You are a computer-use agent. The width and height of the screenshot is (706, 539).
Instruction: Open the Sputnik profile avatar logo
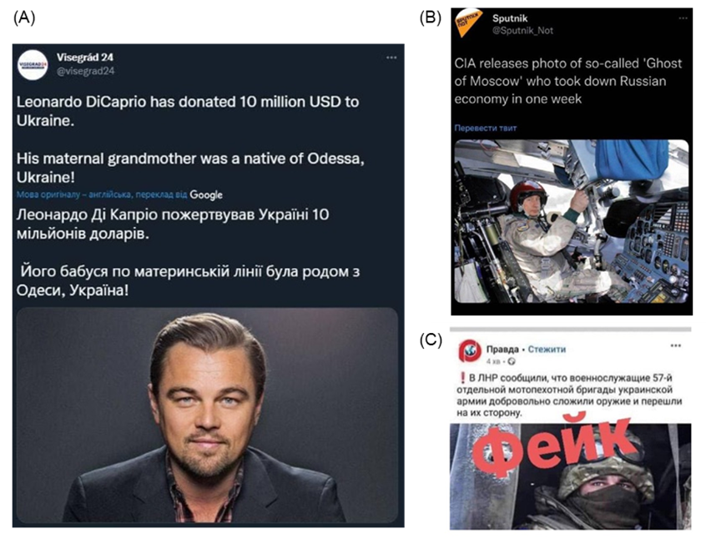[x=469, y=23]
